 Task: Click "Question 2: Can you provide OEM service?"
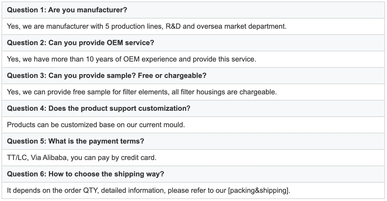(80, 43)
